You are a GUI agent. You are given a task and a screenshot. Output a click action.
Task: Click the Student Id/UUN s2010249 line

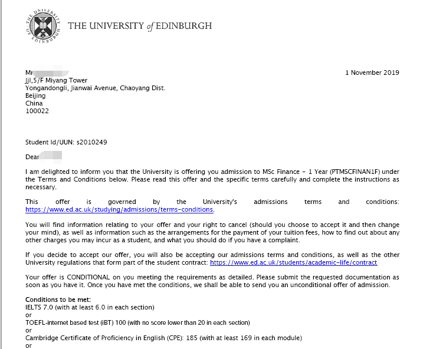(x=66, y=142)
